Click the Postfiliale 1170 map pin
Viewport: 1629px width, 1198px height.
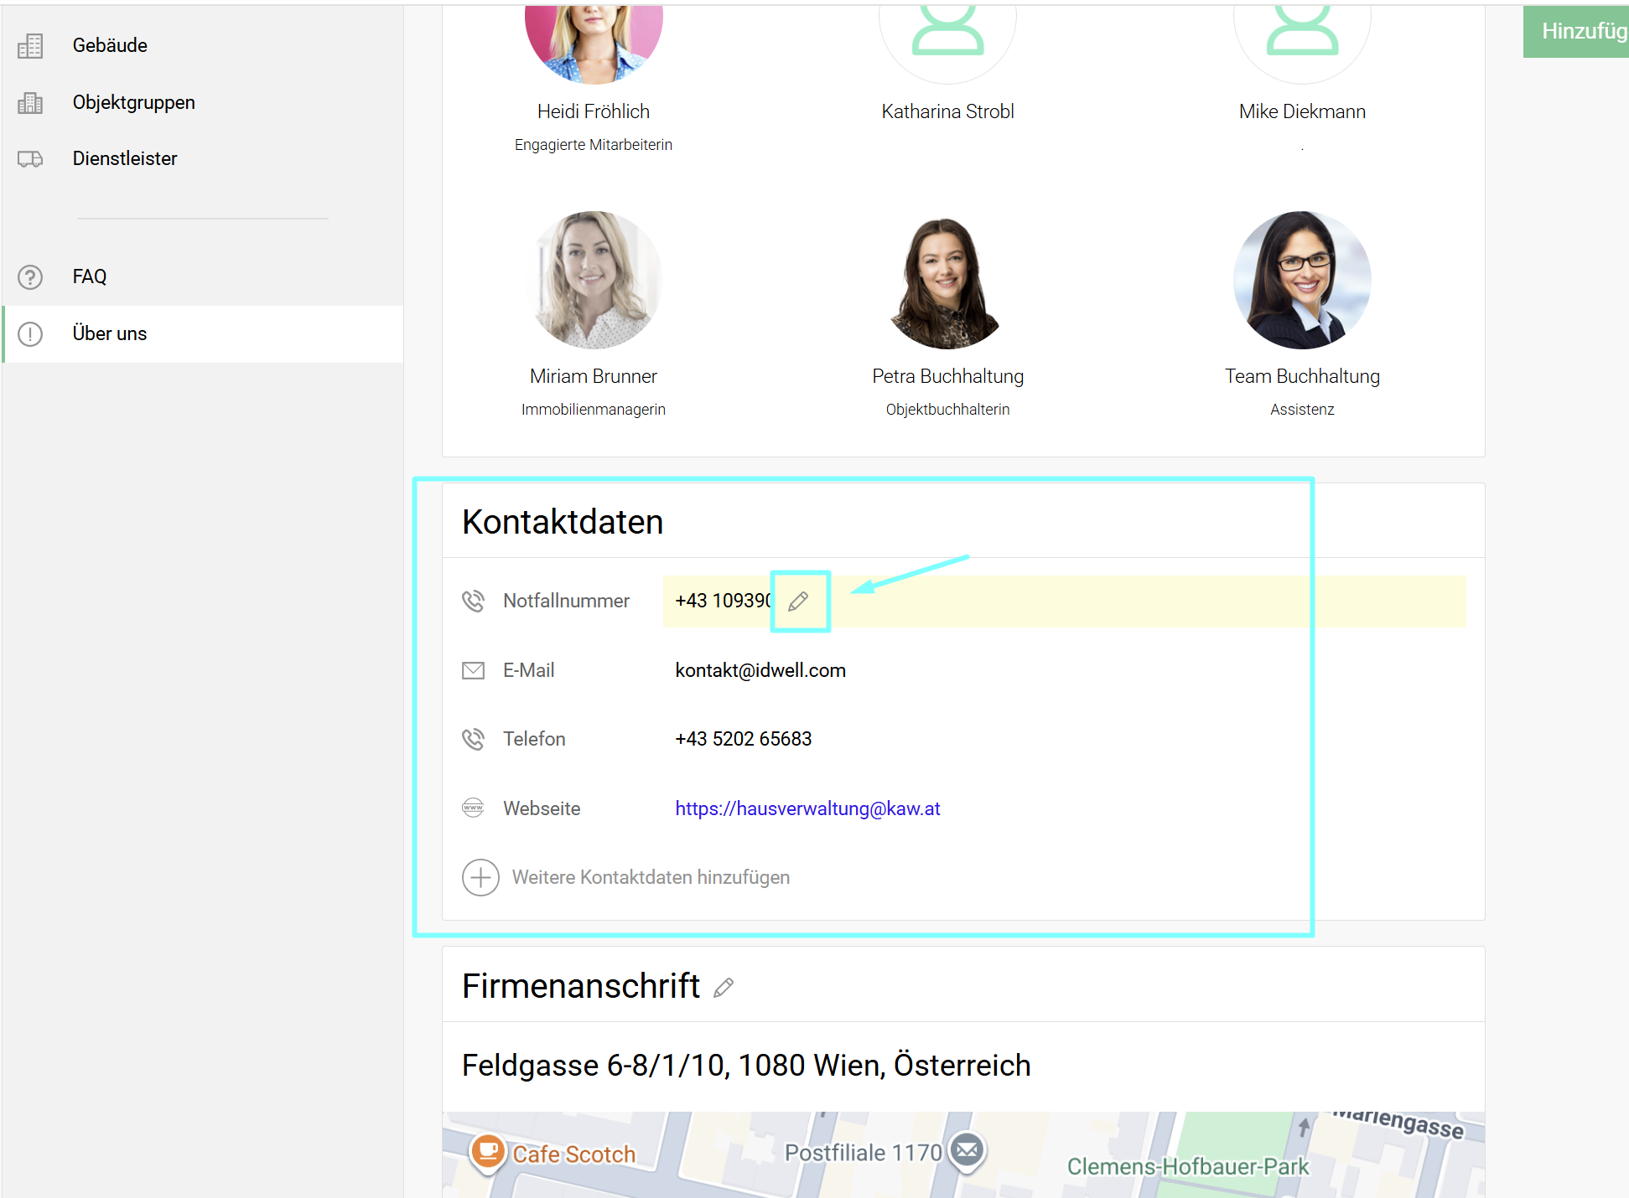tap(967, 1150)
